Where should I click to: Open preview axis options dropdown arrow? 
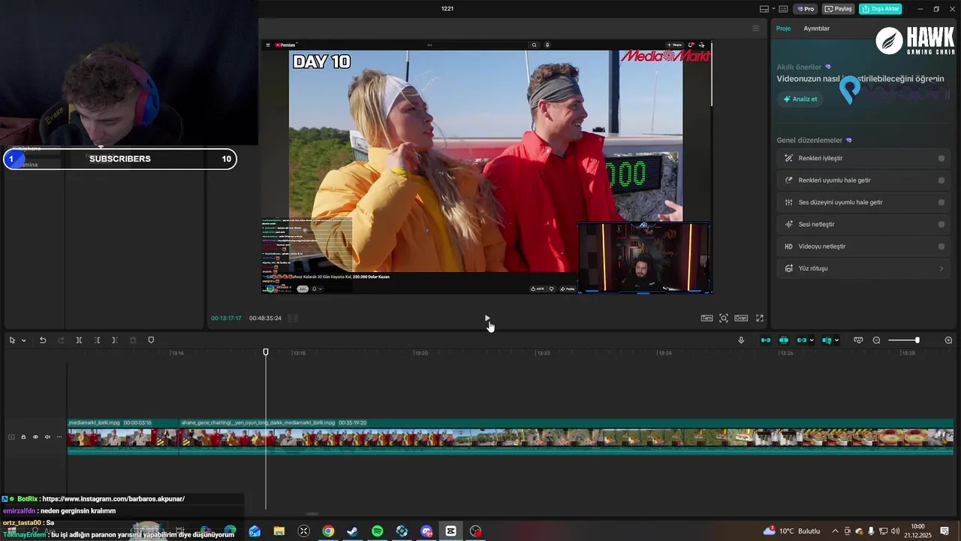point(836,340)
